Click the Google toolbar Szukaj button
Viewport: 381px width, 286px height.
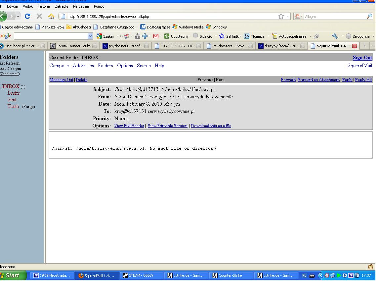[105, 36]
